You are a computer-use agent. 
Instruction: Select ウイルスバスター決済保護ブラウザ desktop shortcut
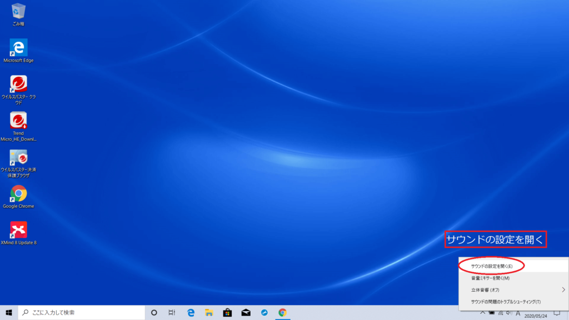tap(18, 163)
